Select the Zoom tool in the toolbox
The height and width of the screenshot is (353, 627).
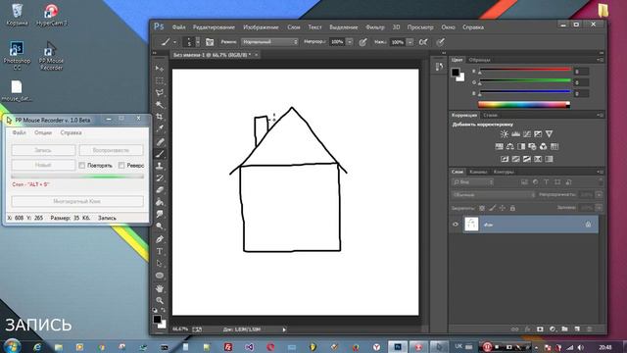[x=160, y=300]
